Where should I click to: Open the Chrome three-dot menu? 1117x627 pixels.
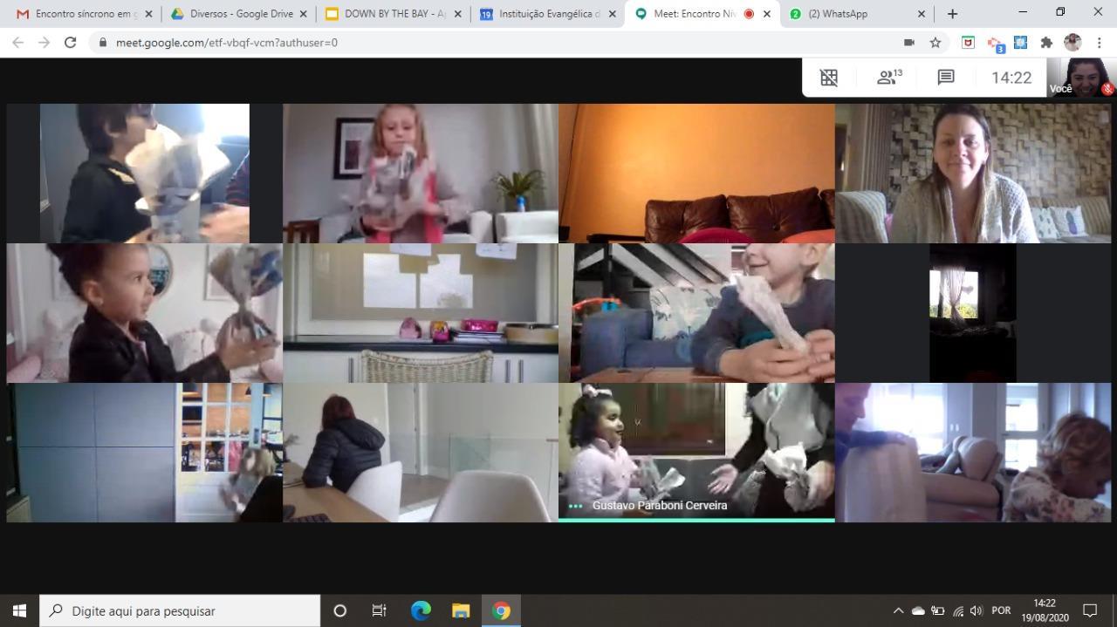pyautogui.click(x=1099, y=42)
